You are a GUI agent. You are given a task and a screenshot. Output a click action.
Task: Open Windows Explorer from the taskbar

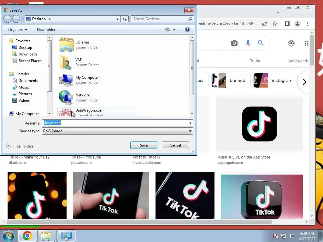(46, 236)
